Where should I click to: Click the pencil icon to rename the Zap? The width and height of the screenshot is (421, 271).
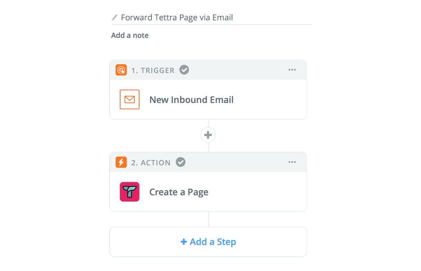[115, 18]
